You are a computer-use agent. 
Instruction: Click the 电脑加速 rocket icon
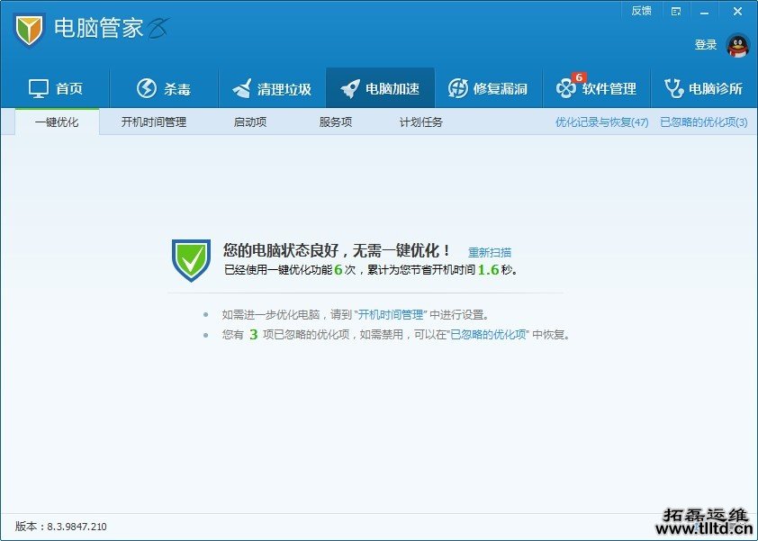click(350, 88)
